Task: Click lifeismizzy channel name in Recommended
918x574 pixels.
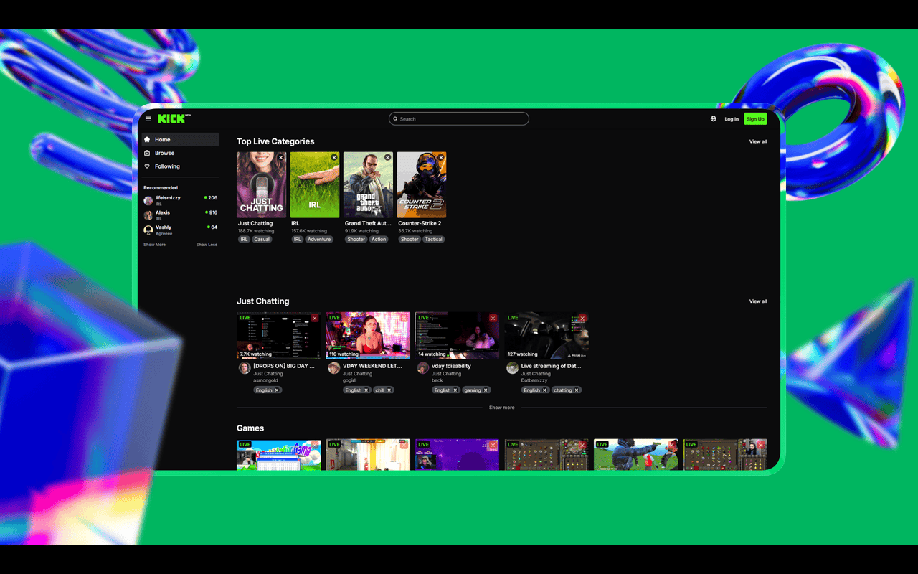Action: click(168, 197)
